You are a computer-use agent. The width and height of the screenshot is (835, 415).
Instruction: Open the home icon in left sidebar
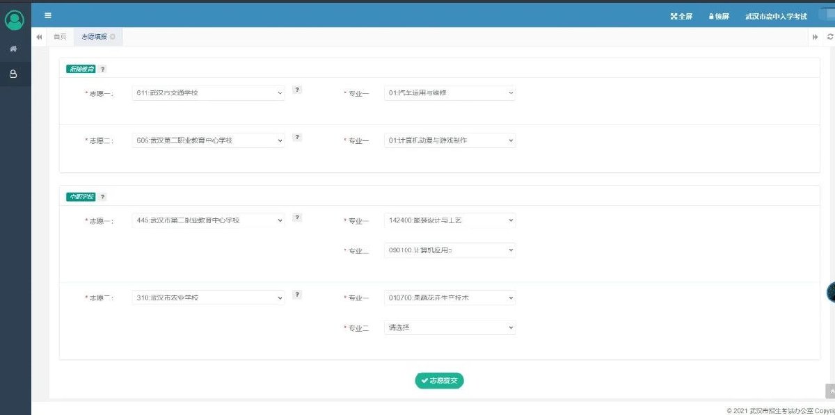13,49
